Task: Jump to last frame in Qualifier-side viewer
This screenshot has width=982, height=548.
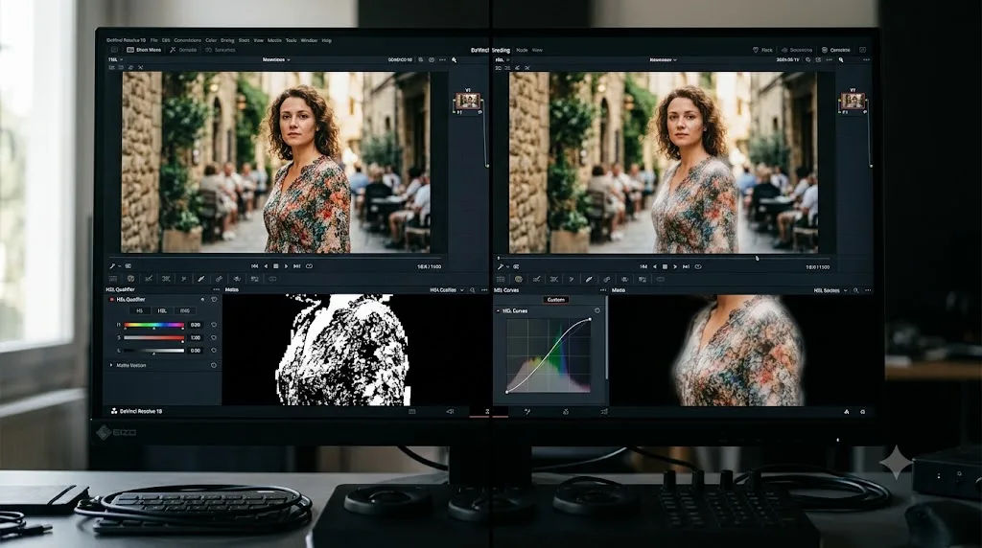Action: coord(297,266)
